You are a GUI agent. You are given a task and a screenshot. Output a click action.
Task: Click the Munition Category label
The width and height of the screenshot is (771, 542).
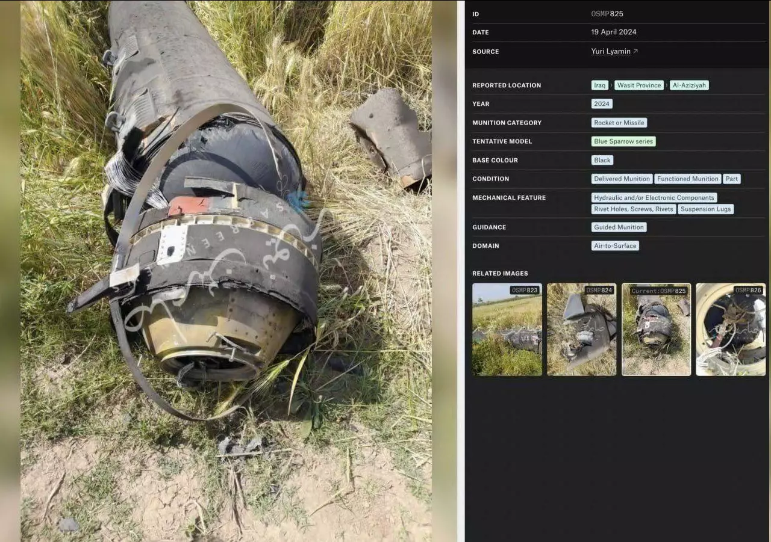507,123
